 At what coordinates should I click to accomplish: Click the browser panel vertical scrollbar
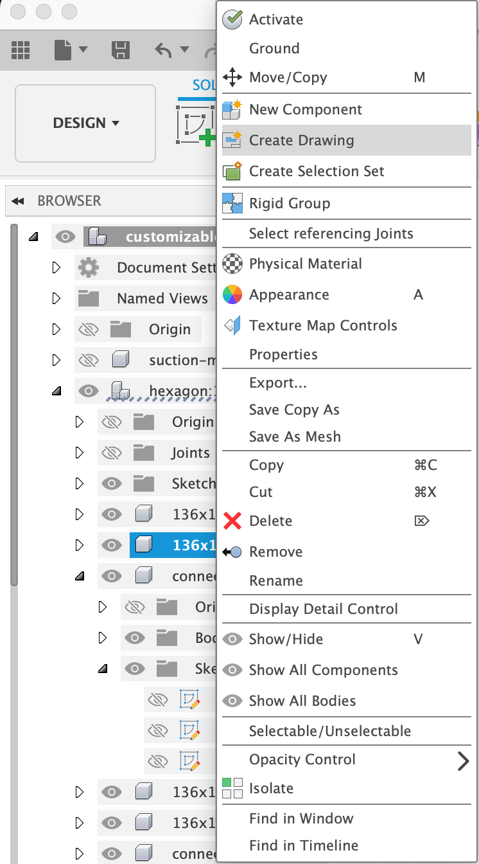14,405
